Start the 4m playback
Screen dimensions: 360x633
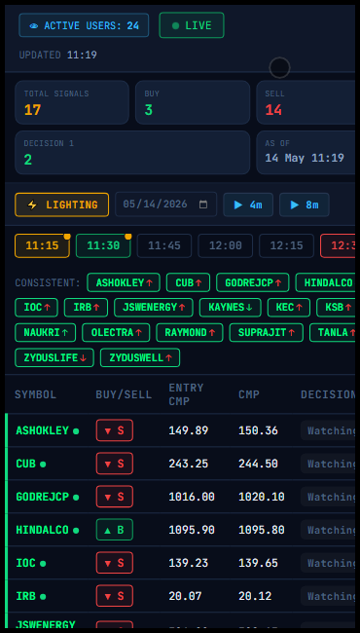pyautogui.click(x=248, y=205)
